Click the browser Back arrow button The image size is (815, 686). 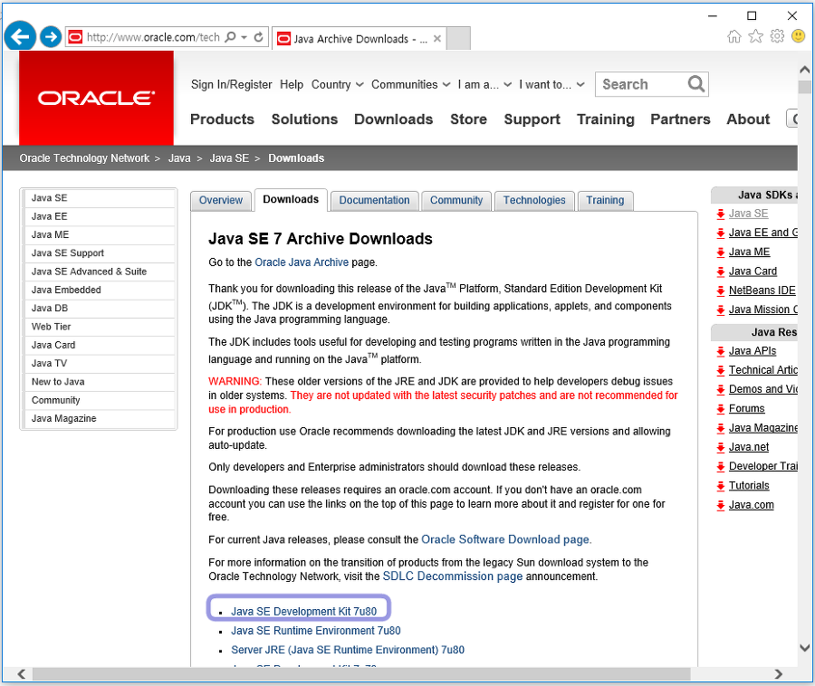coord(20,37)
